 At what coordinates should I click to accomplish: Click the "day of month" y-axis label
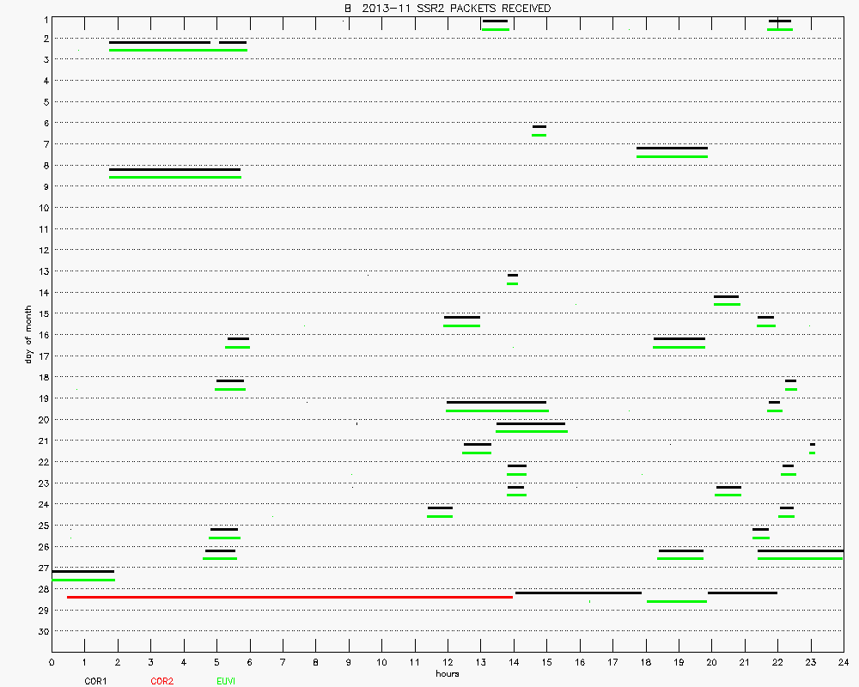coord(28,334)
